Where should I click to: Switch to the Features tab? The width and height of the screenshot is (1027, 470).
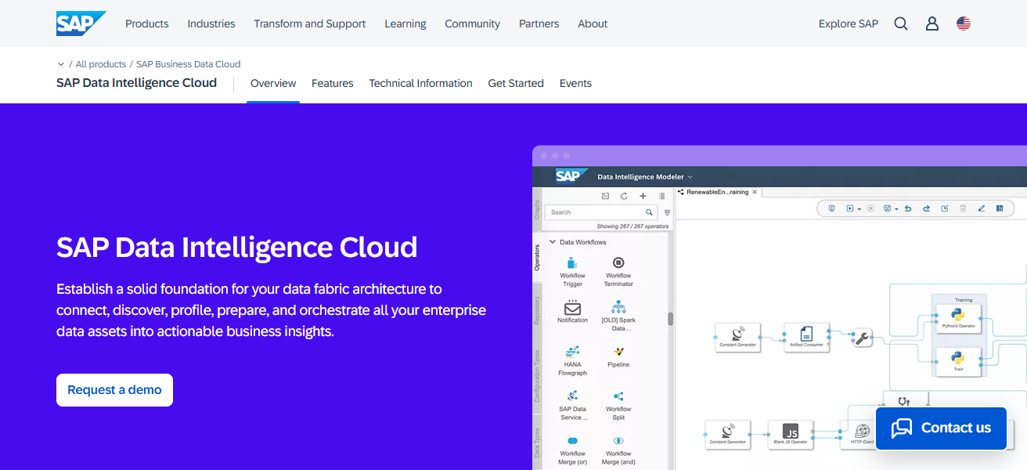pos(332,83)
